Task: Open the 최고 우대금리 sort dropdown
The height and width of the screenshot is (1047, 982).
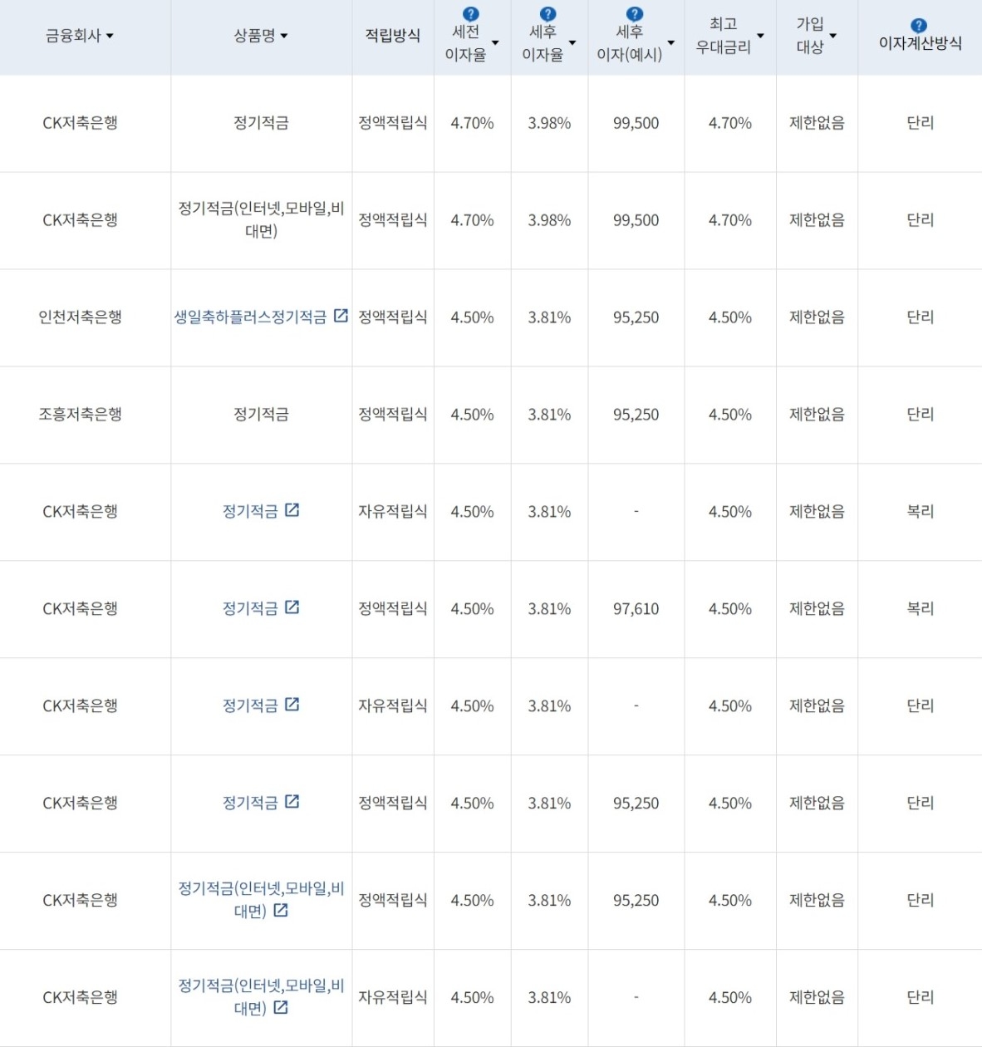Action: [759, 36]
